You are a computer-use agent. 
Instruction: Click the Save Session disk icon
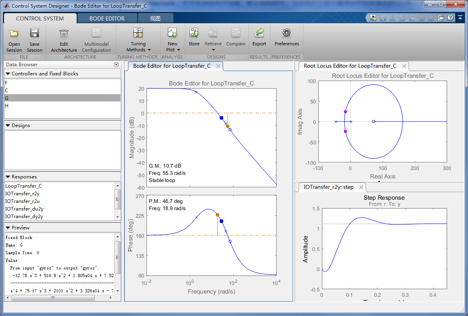pos(35,33)
